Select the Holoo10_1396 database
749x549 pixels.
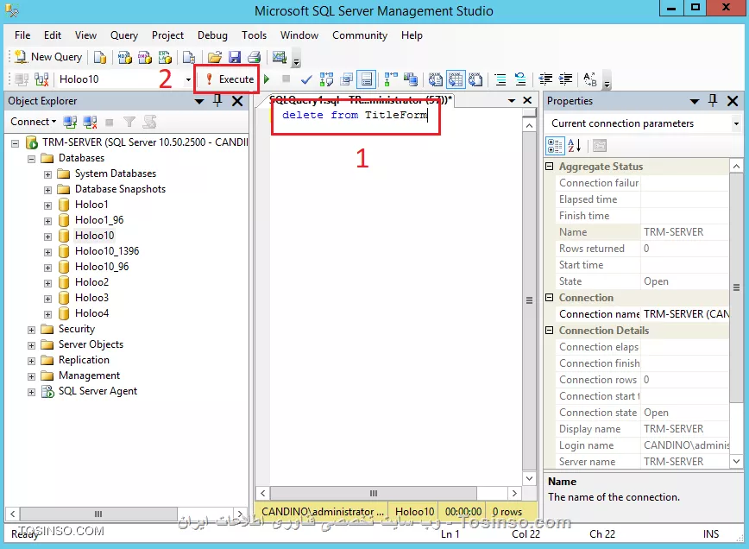(x=107, y=251)
